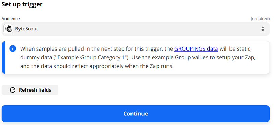The width and height of the screenshot is (274, 125).
Task: Select the ByteScout audience text
Action: (x=27, y=29)
